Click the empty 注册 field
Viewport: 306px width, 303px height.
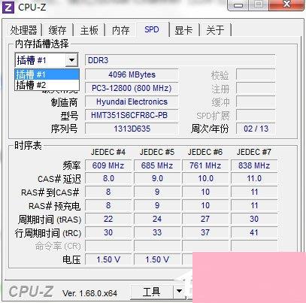point(256,89)
